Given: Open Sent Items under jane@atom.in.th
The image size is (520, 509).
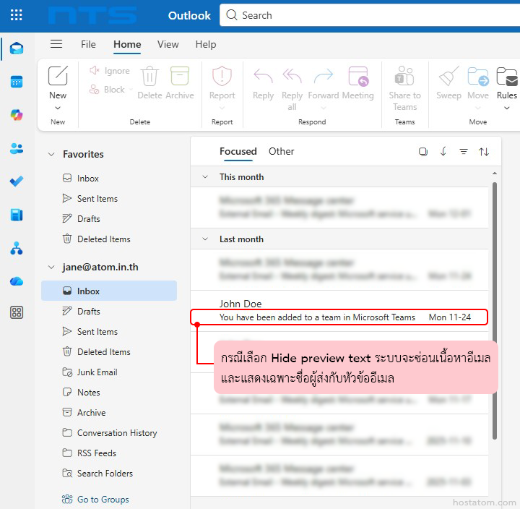Looking at the screenshot, I should click(x=109, y=331).
